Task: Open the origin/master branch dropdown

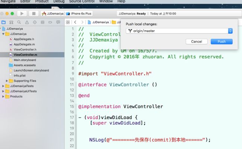Action: tap(179, 31)
